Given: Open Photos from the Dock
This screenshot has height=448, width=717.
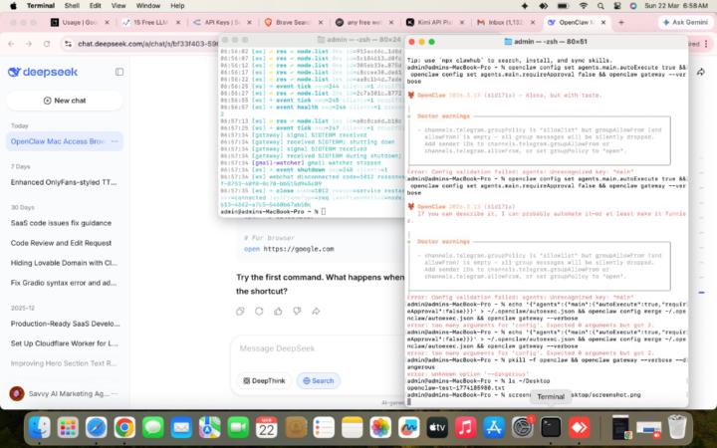Looking at the screenshot, I should (x=380, y=427).
